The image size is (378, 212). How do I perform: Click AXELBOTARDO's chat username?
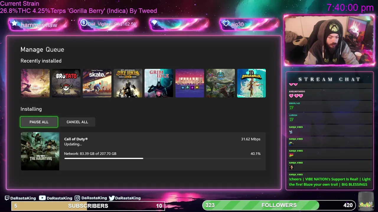[297, 92]
